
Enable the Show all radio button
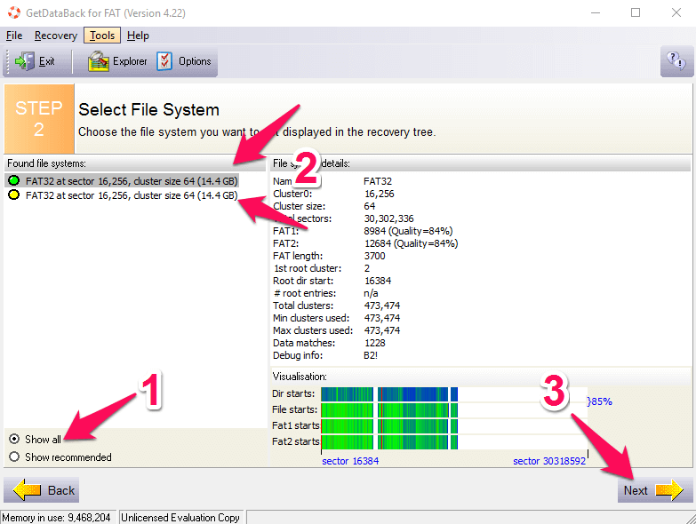(x=14, y=439)
